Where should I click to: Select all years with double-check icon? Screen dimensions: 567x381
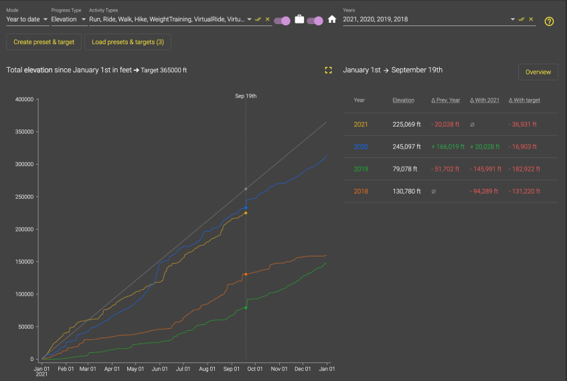(521, 19)
